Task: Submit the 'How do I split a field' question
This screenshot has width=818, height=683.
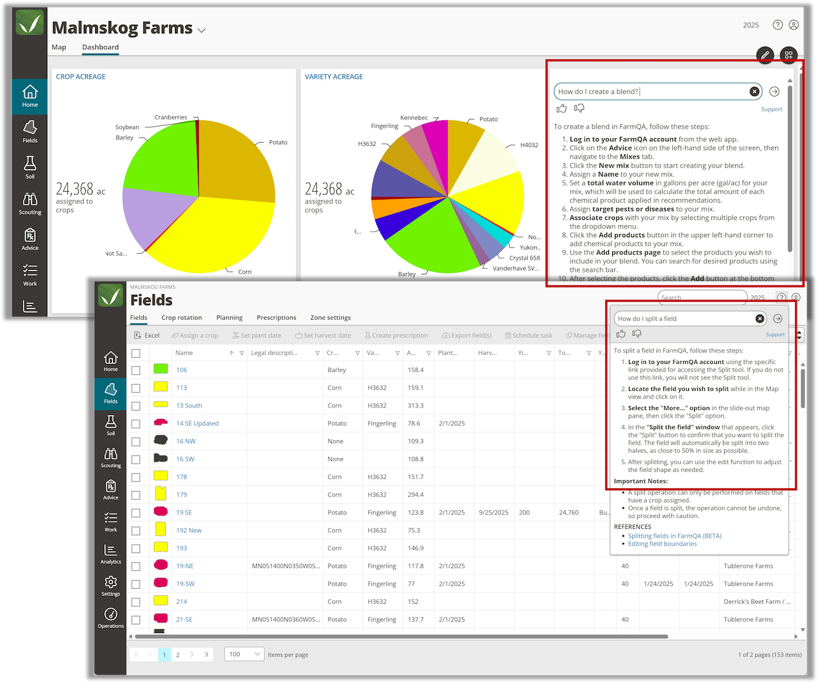Action: point(778,318)
